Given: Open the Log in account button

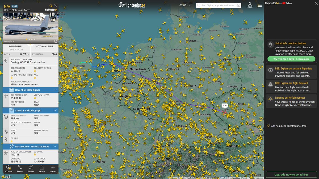Looking at the screenshot, I should tap(250, 5).
